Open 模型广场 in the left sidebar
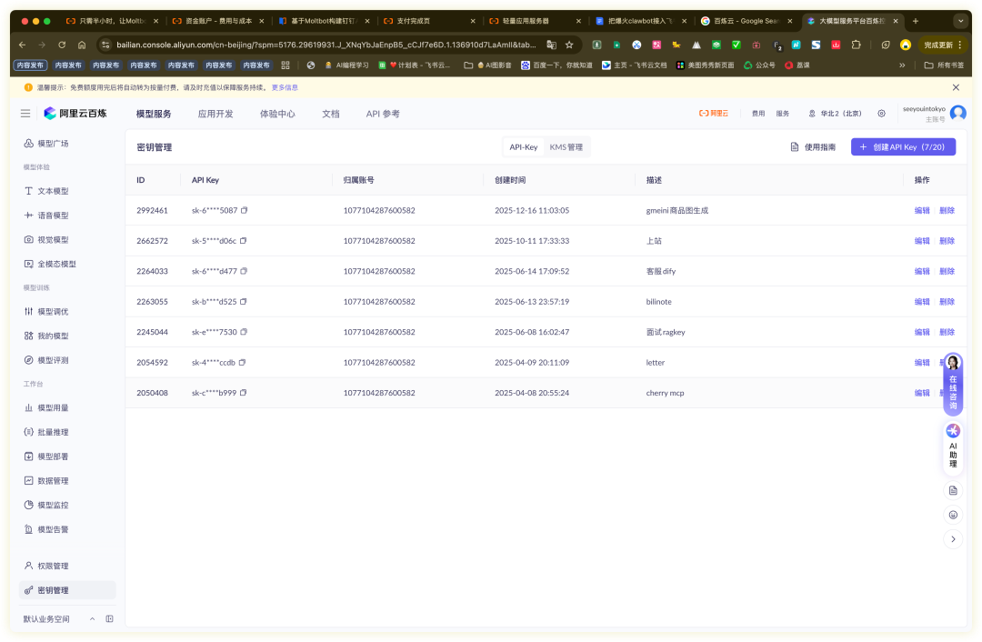Screen dimensions: 982x642 53,144
